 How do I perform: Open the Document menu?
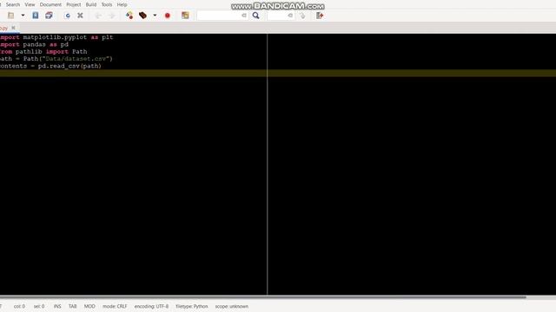[50, 4]
